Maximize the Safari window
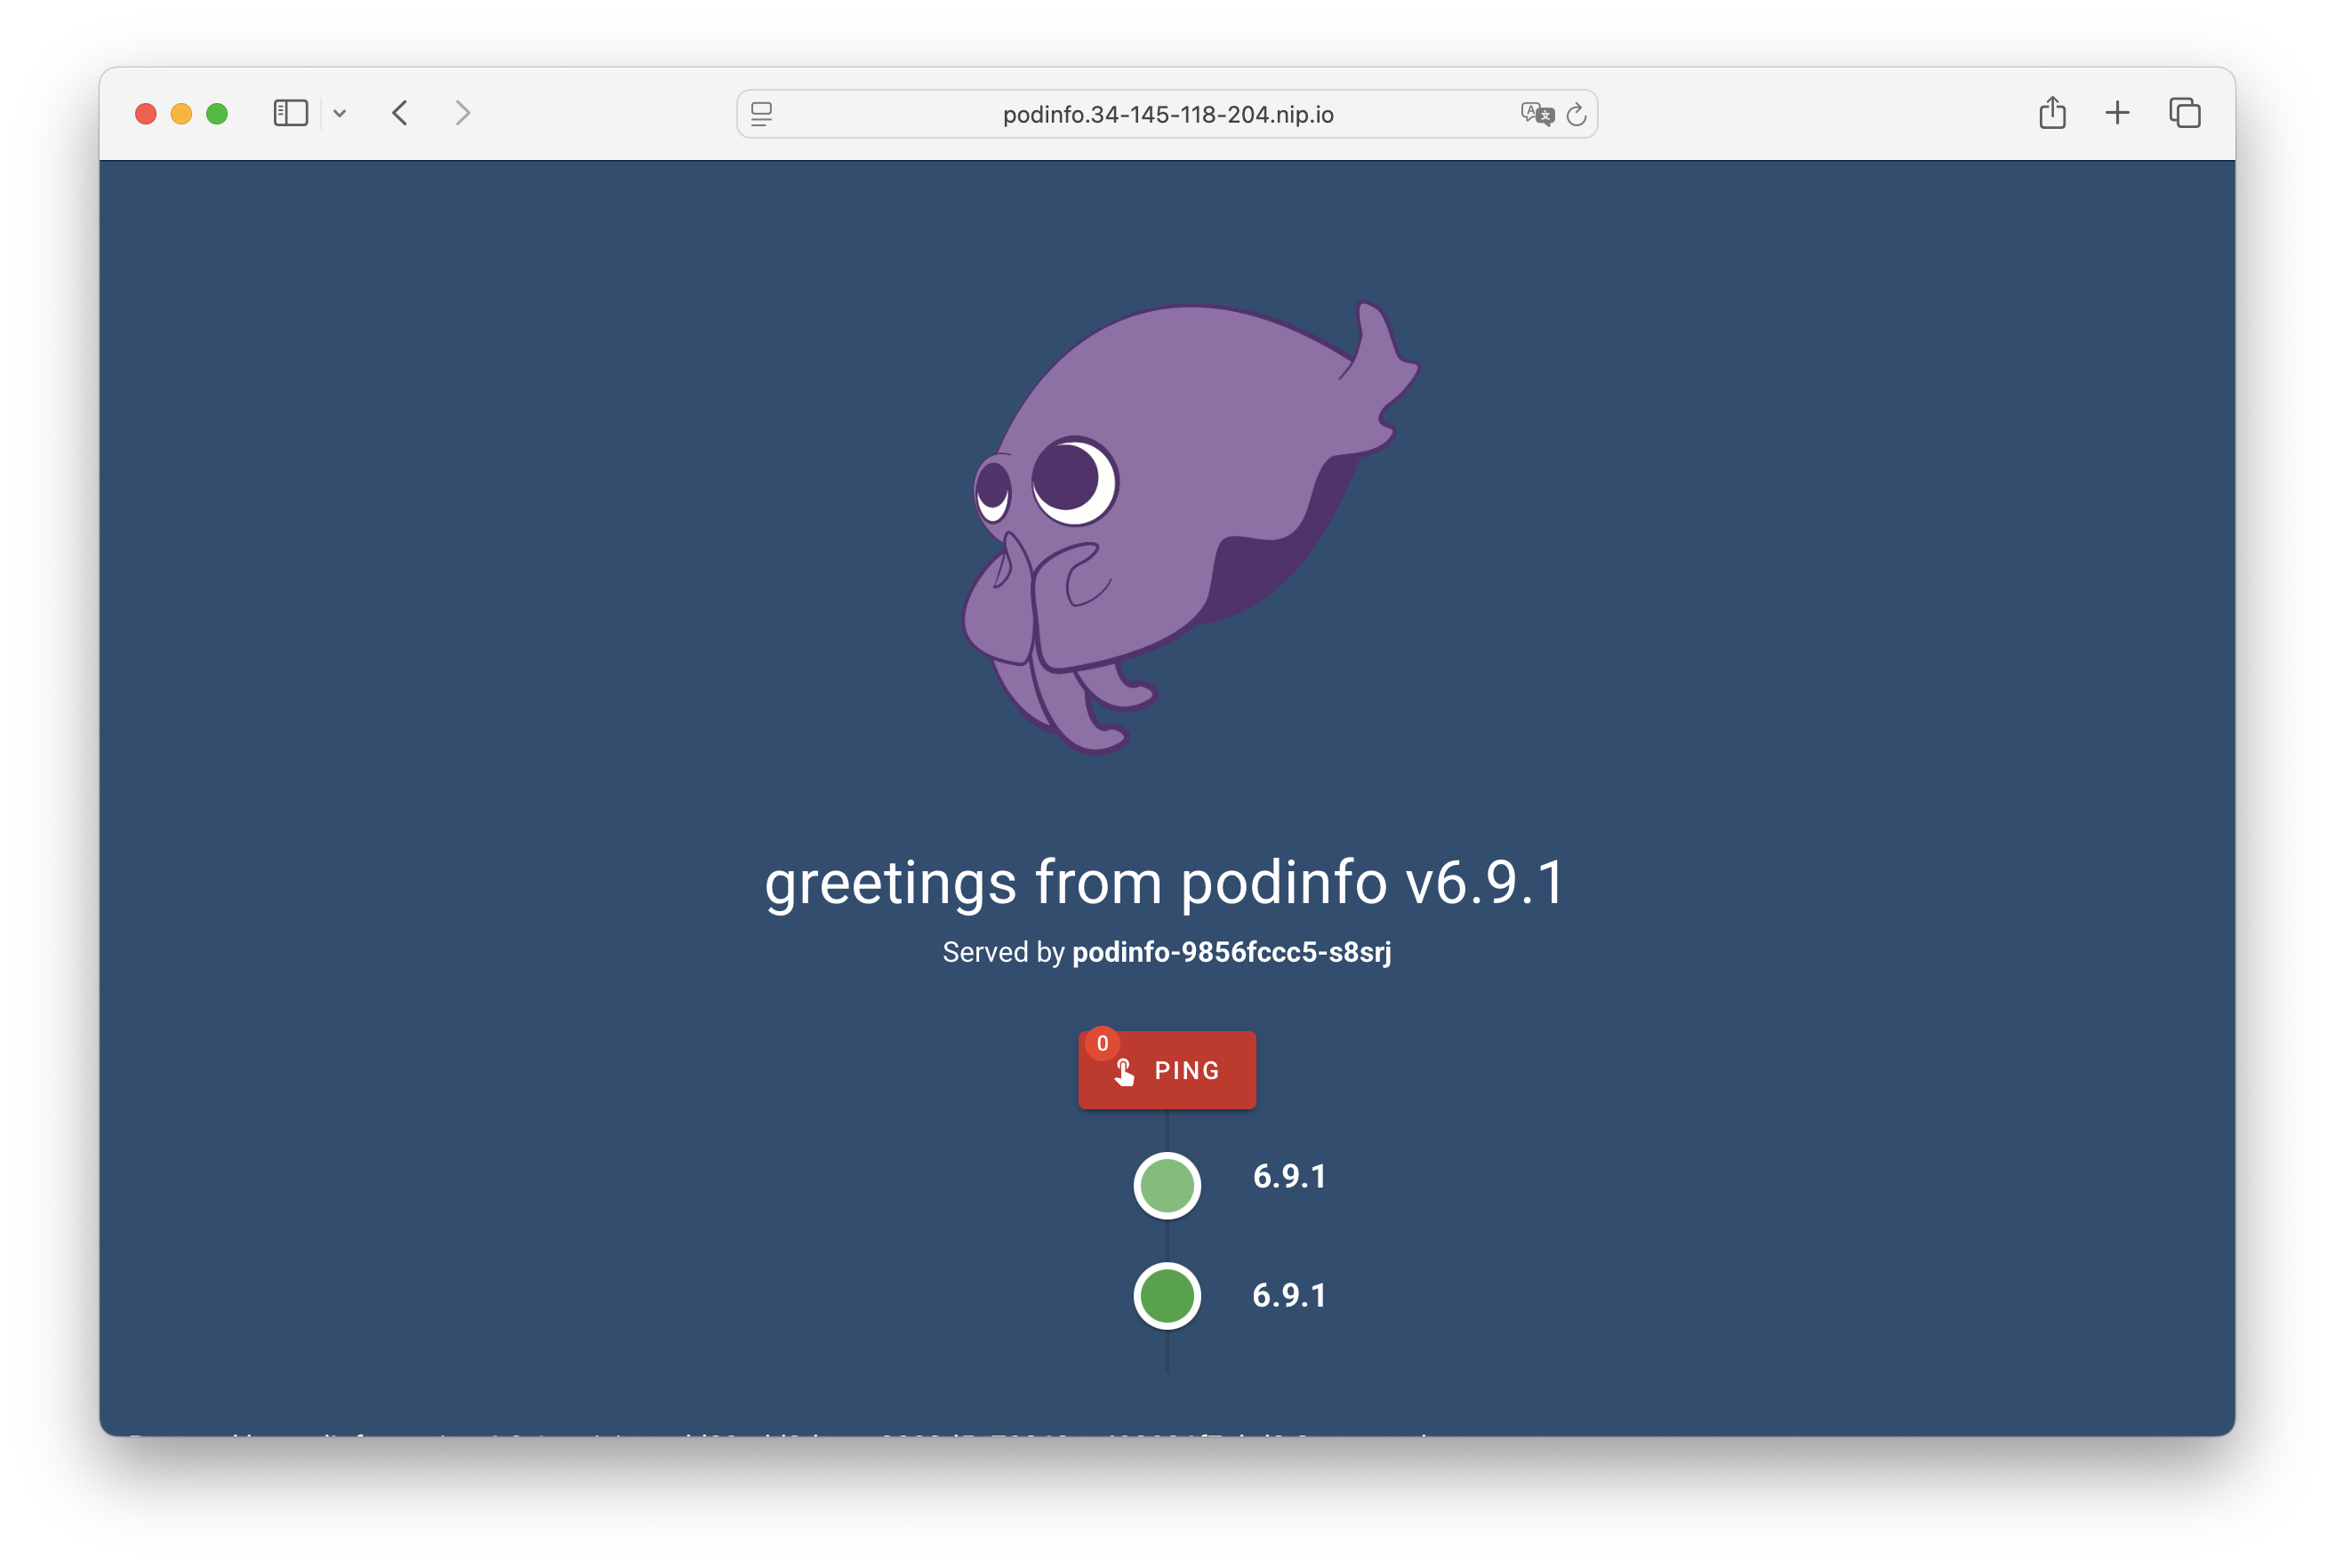The width and height of the screenshot is (2335, 1568). click(217, 114)
